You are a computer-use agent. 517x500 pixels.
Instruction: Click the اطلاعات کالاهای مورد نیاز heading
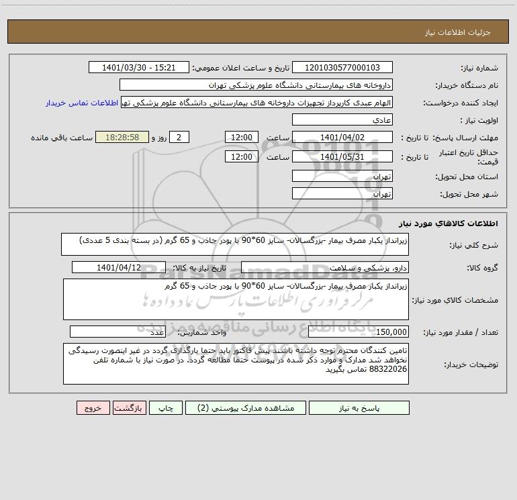pos(449,223)
